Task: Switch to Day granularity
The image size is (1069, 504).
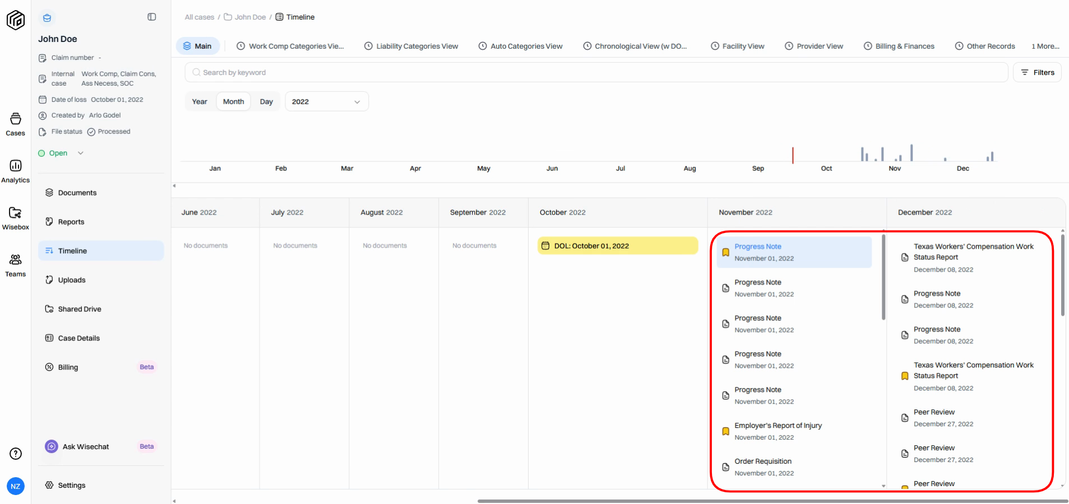Action: click(266, 101)
